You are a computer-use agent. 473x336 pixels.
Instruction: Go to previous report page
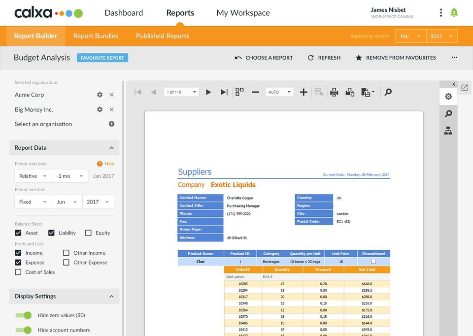(x=154, y=92)
